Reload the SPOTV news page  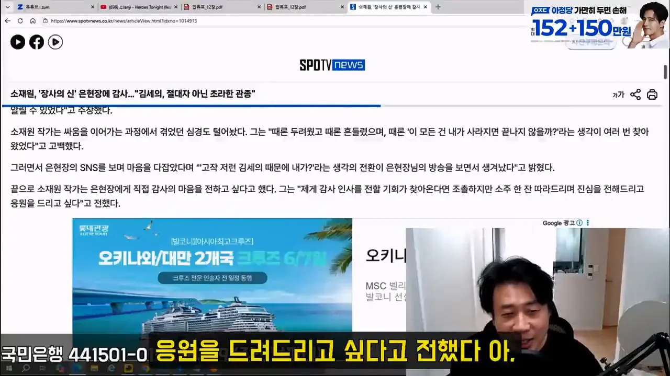pos(20,21)
